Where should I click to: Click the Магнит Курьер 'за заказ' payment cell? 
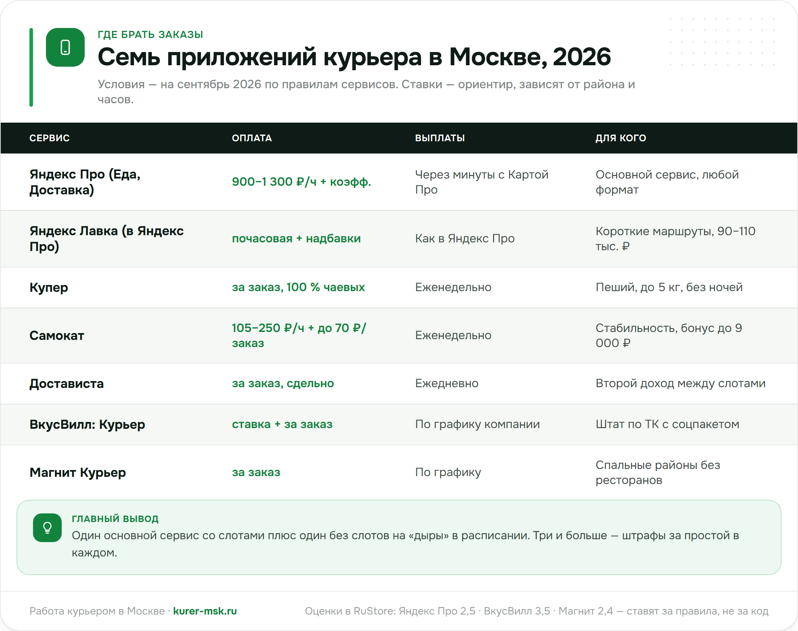click(256, 472)
